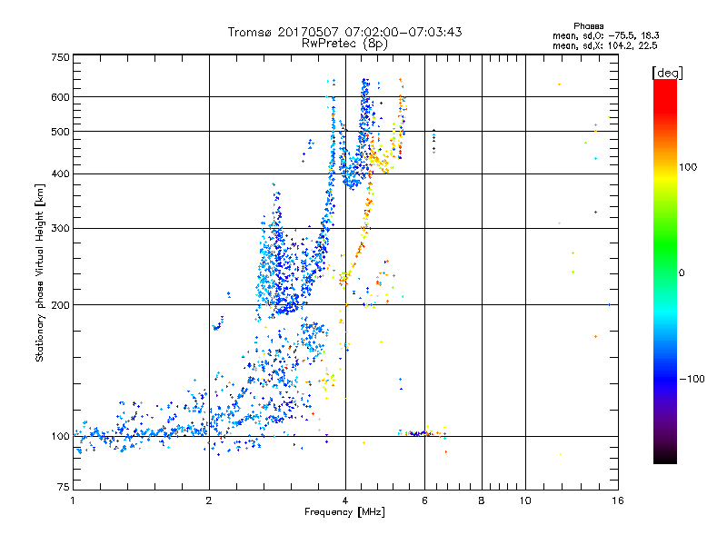
Task: Click the '2' x-axis tick label
Action: click(209, 500)
